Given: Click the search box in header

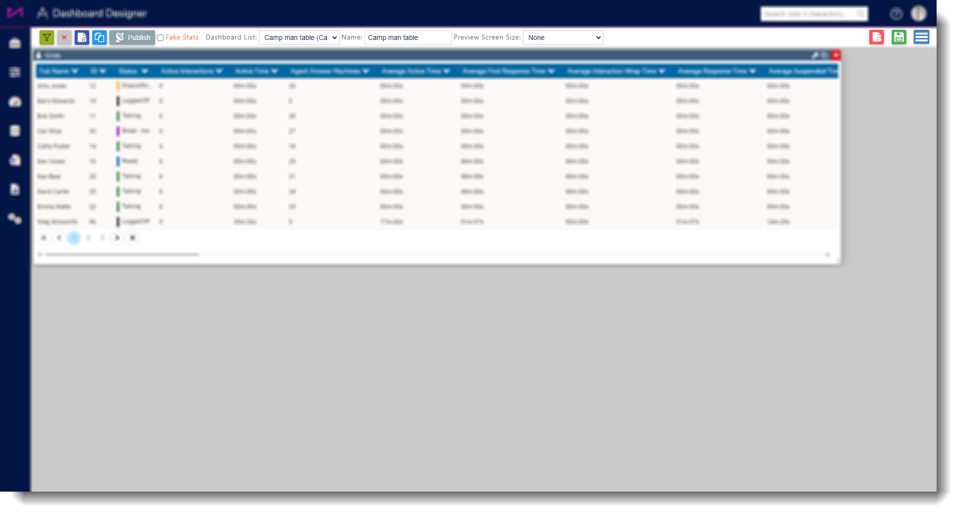Looking at the screenshot, I should point(814,14).
